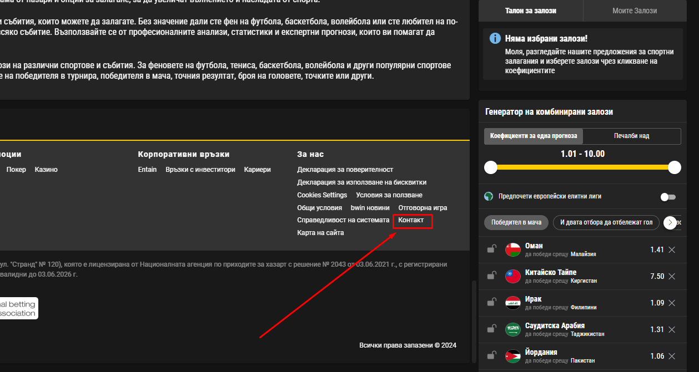This screenshot has height=372, width=699.
Task: Open Отговорна игра link
Action: (x=423, y=208)
